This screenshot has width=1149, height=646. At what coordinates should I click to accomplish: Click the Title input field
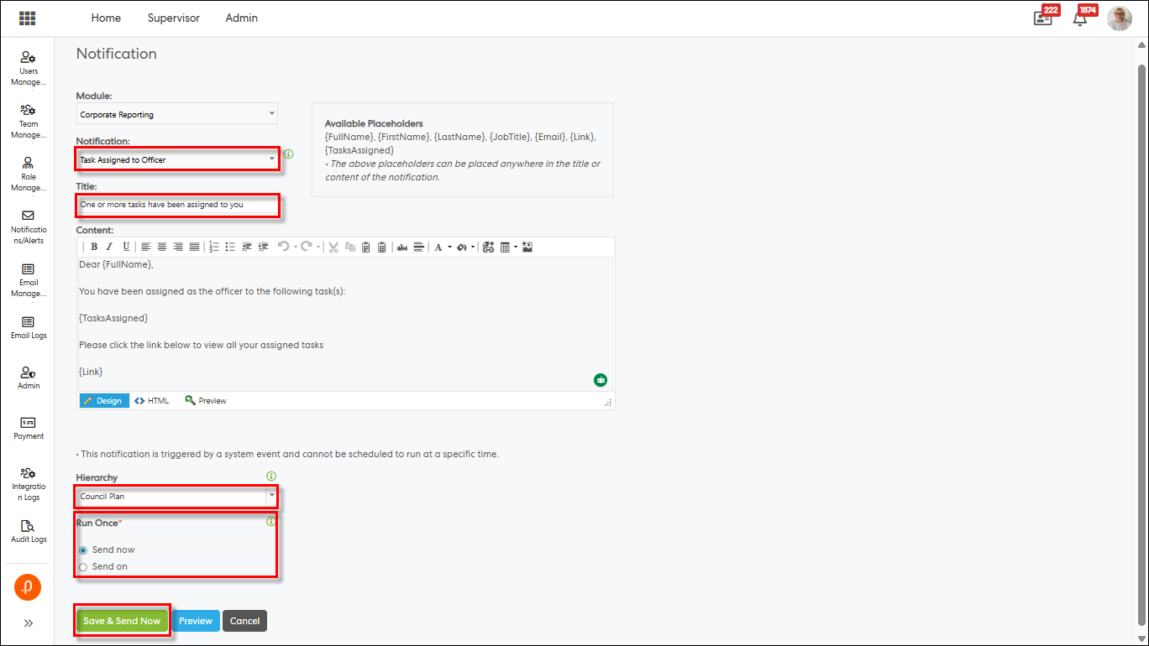177,205
